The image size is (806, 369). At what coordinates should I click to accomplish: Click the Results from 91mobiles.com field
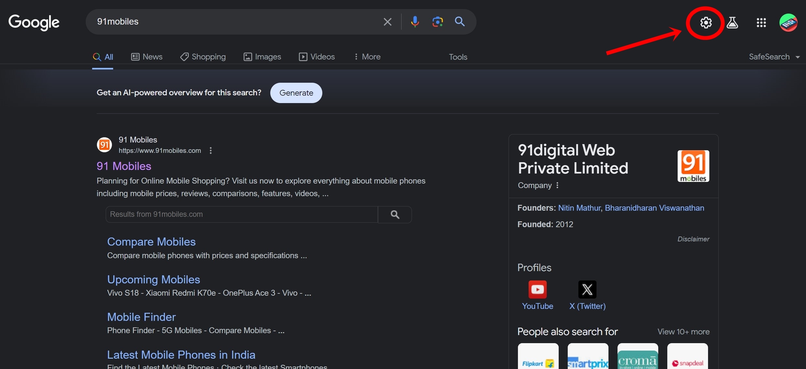click(x=242, y=215)
